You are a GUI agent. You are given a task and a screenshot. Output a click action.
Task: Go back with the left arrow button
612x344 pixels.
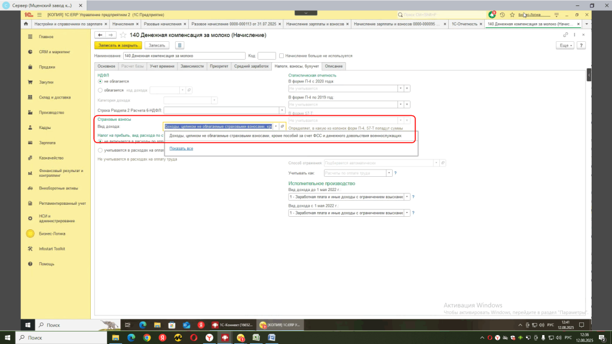(x=100, y=35)
